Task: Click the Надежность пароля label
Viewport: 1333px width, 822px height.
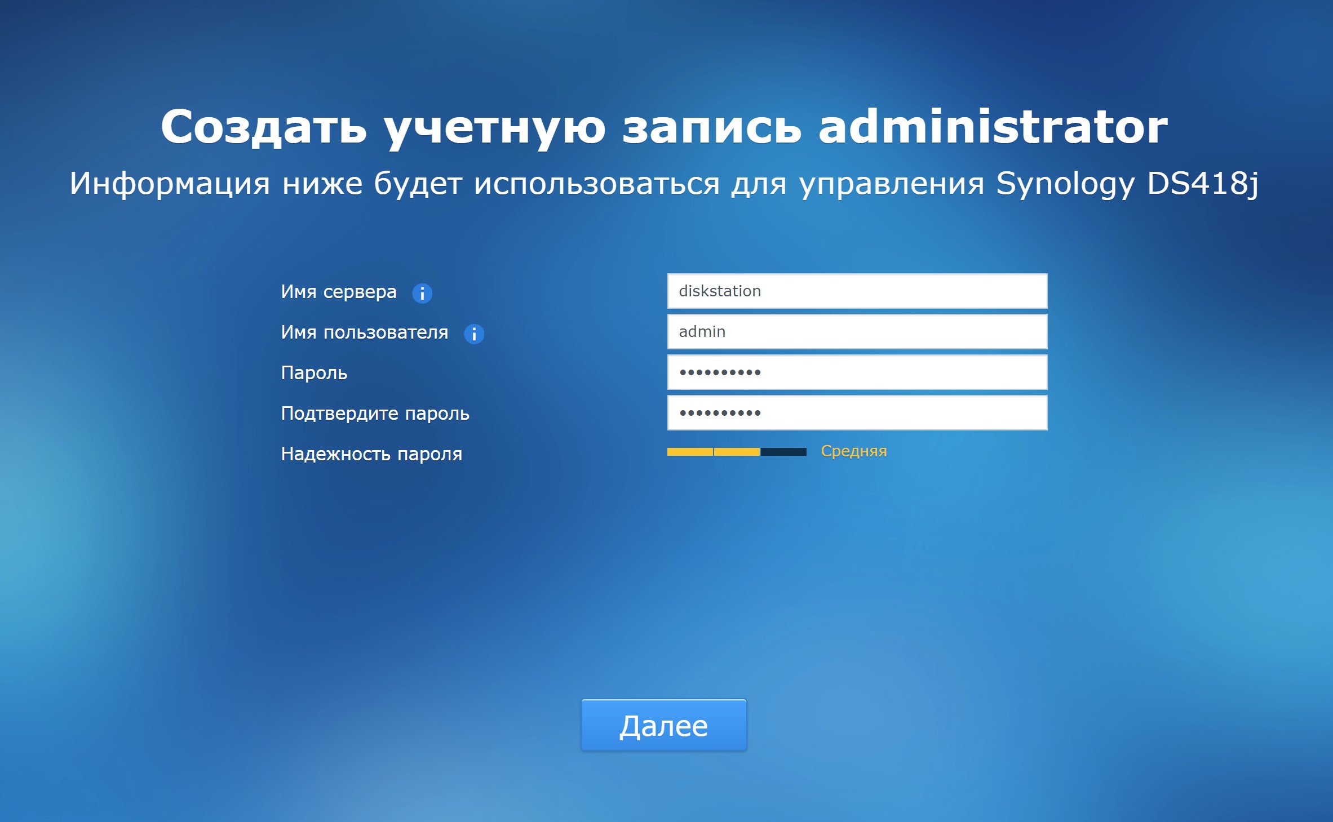Action: pyautogui.click(x=371, y=454)
